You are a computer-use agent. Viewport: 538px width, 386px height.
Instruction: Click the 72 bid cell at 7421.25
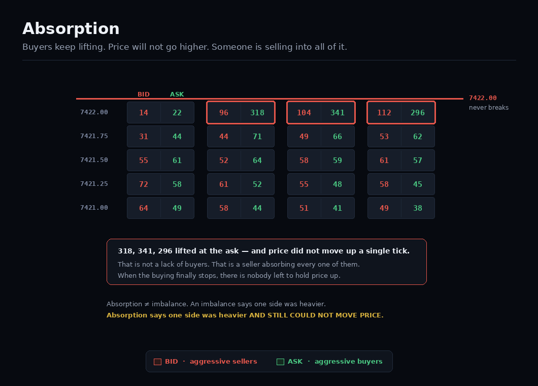click(144, 184)
